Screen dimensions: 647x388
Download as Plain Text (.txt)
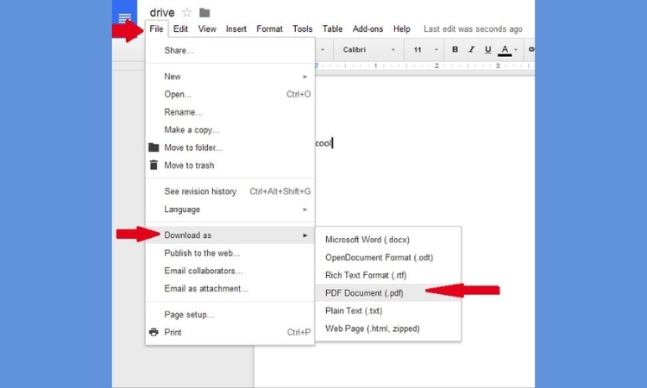pyautogui.click(x=388, y=310)
